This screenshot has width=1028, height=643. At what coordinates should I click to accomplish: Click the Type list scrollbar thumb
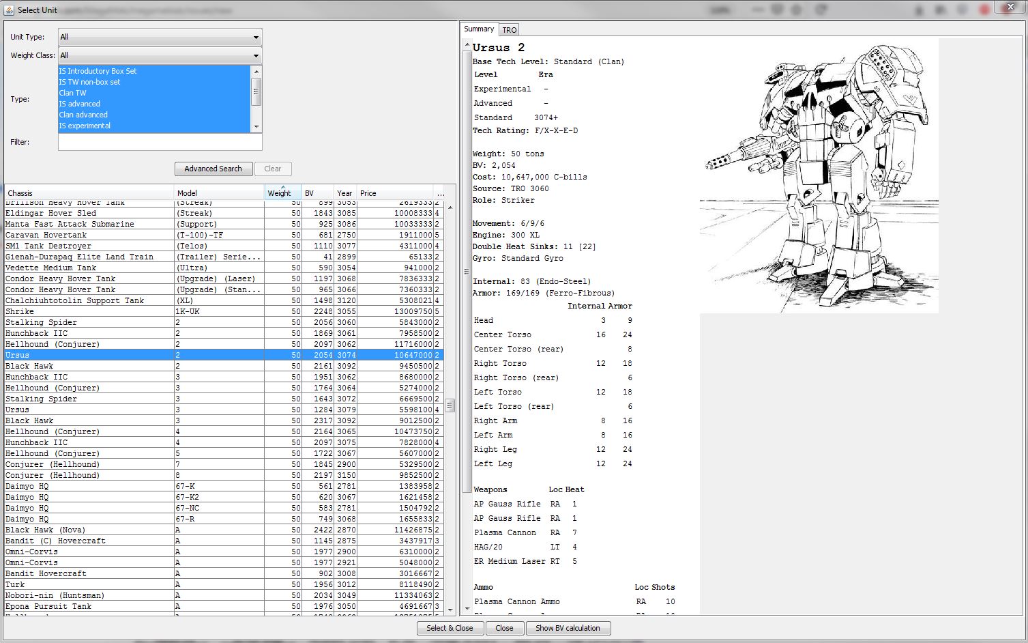click(256, 91)
